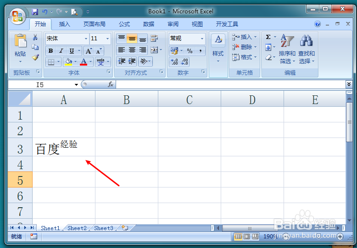357x248 pixels.
Task: Open Print Preview from Quick Access
Action: click(x=74, y=12)
